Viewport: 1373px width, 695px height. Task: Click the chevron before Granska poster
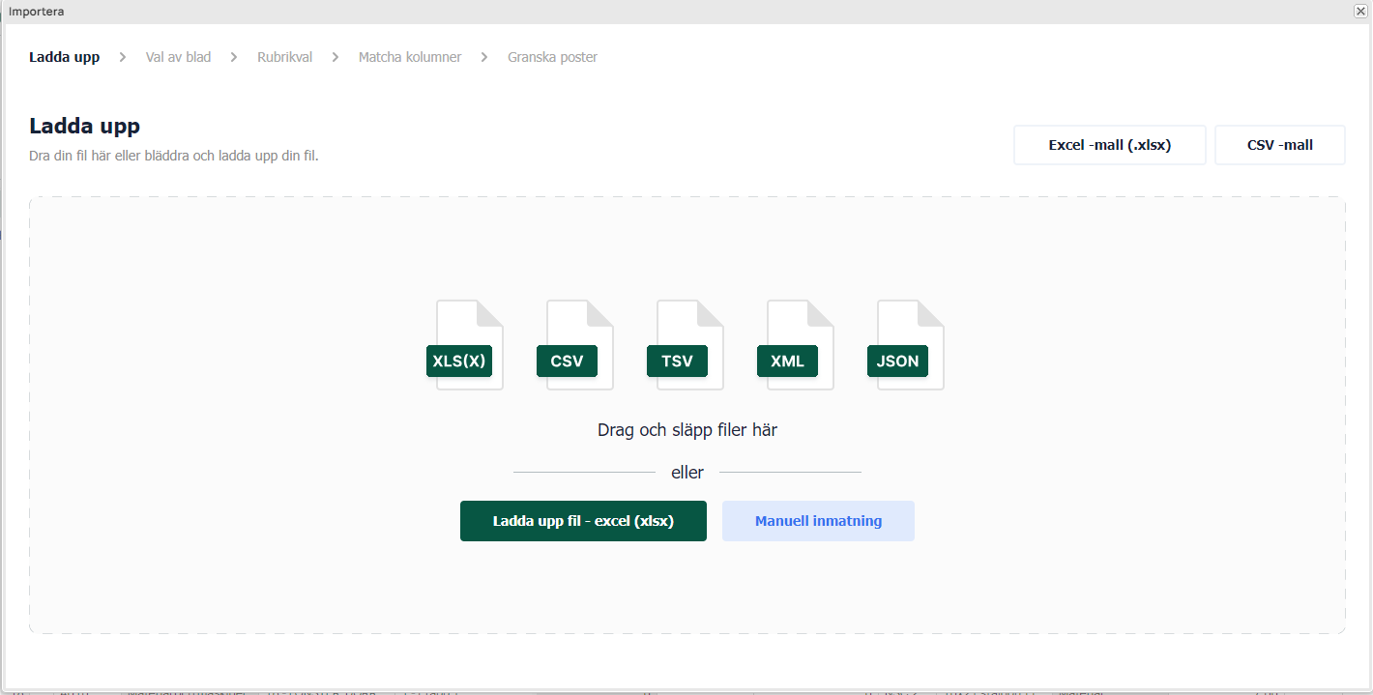[x=484, y=57]
